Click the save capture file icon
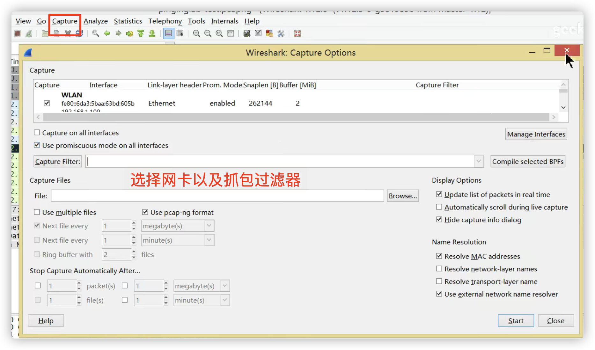595x350 pixels. point(56,33)
